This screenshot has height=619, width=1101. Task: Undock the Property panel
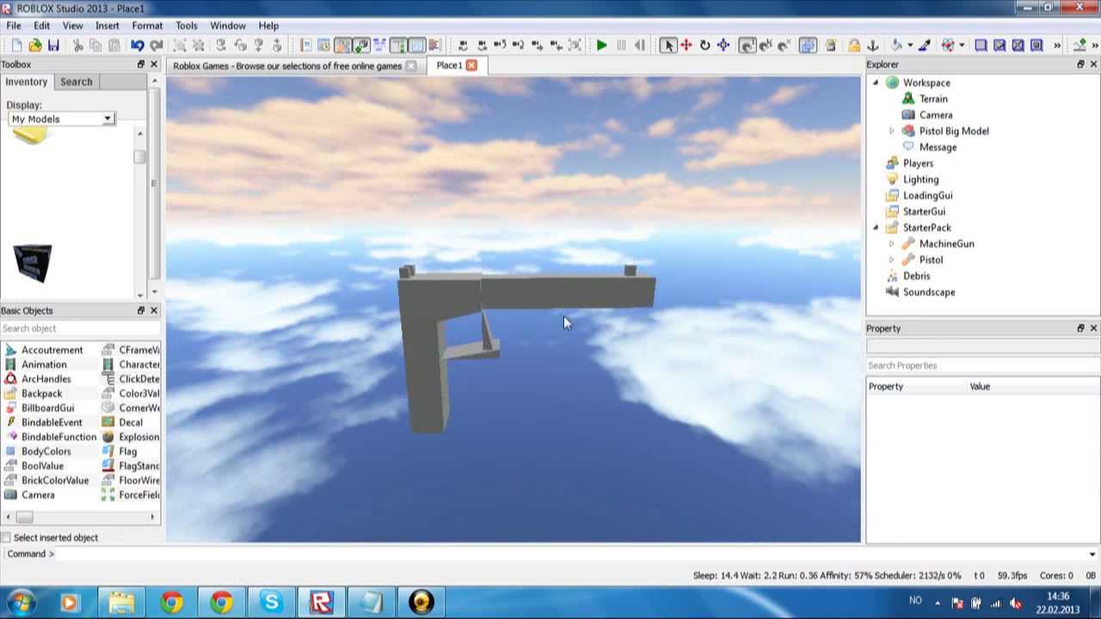[x=1080, y=328]
